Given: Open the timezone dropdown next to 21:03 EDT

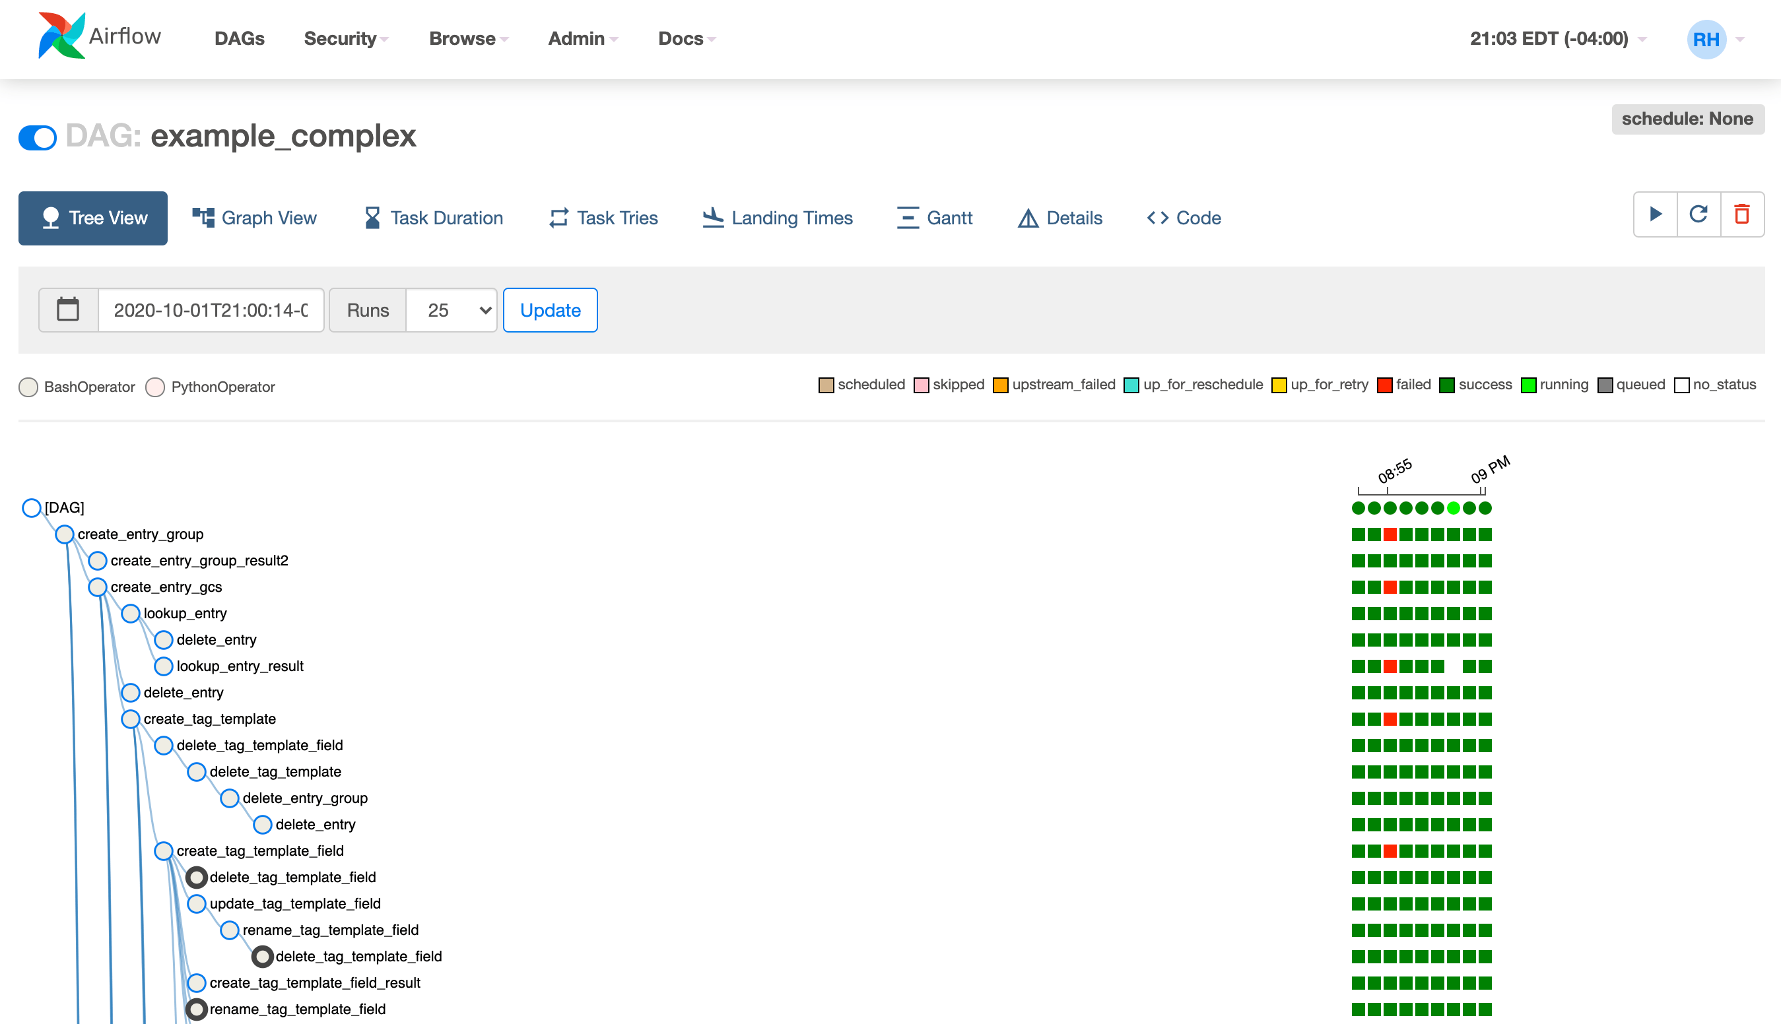Looking at the screenshot, I should (1642, 40).
